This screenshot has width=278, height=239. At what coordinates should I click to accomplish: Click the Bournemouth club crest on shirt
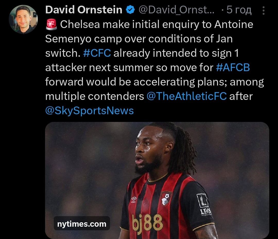(x=166, y=198)
